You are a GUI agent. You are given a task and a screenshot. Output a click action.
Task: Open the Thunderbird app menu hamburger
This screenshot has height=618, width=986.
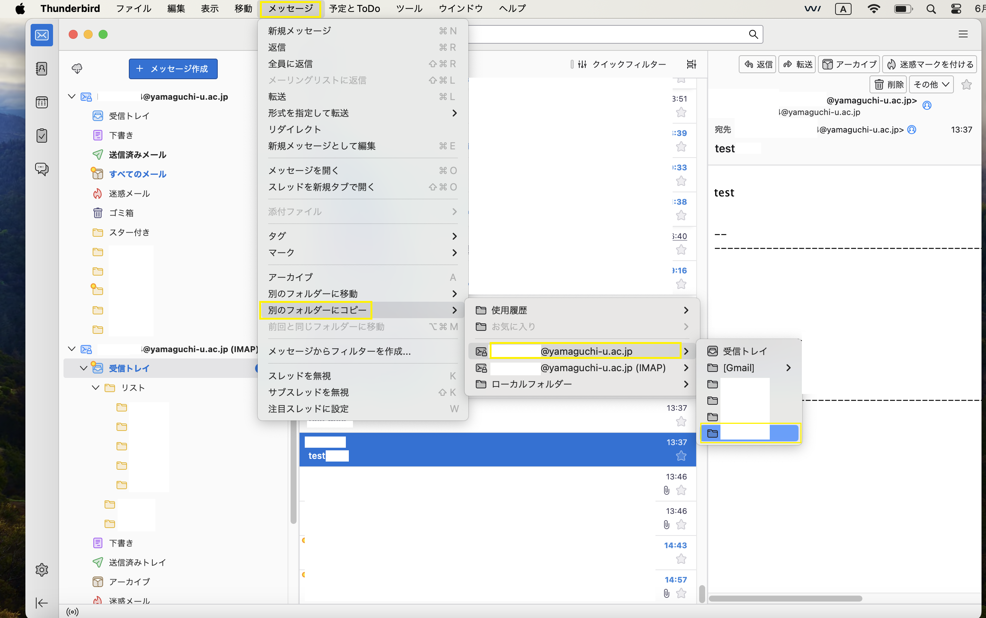point(963,34)
